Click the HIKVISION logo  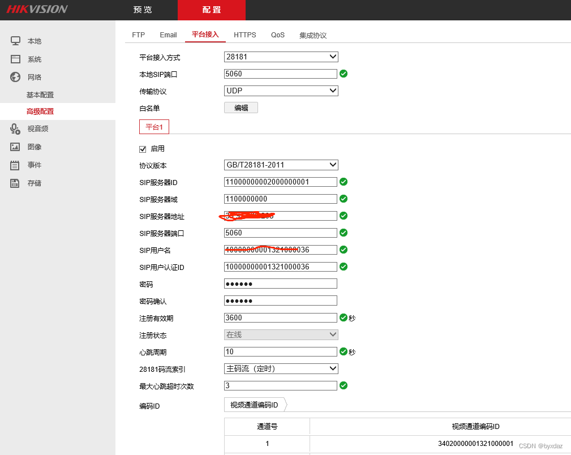click(37, 9)
